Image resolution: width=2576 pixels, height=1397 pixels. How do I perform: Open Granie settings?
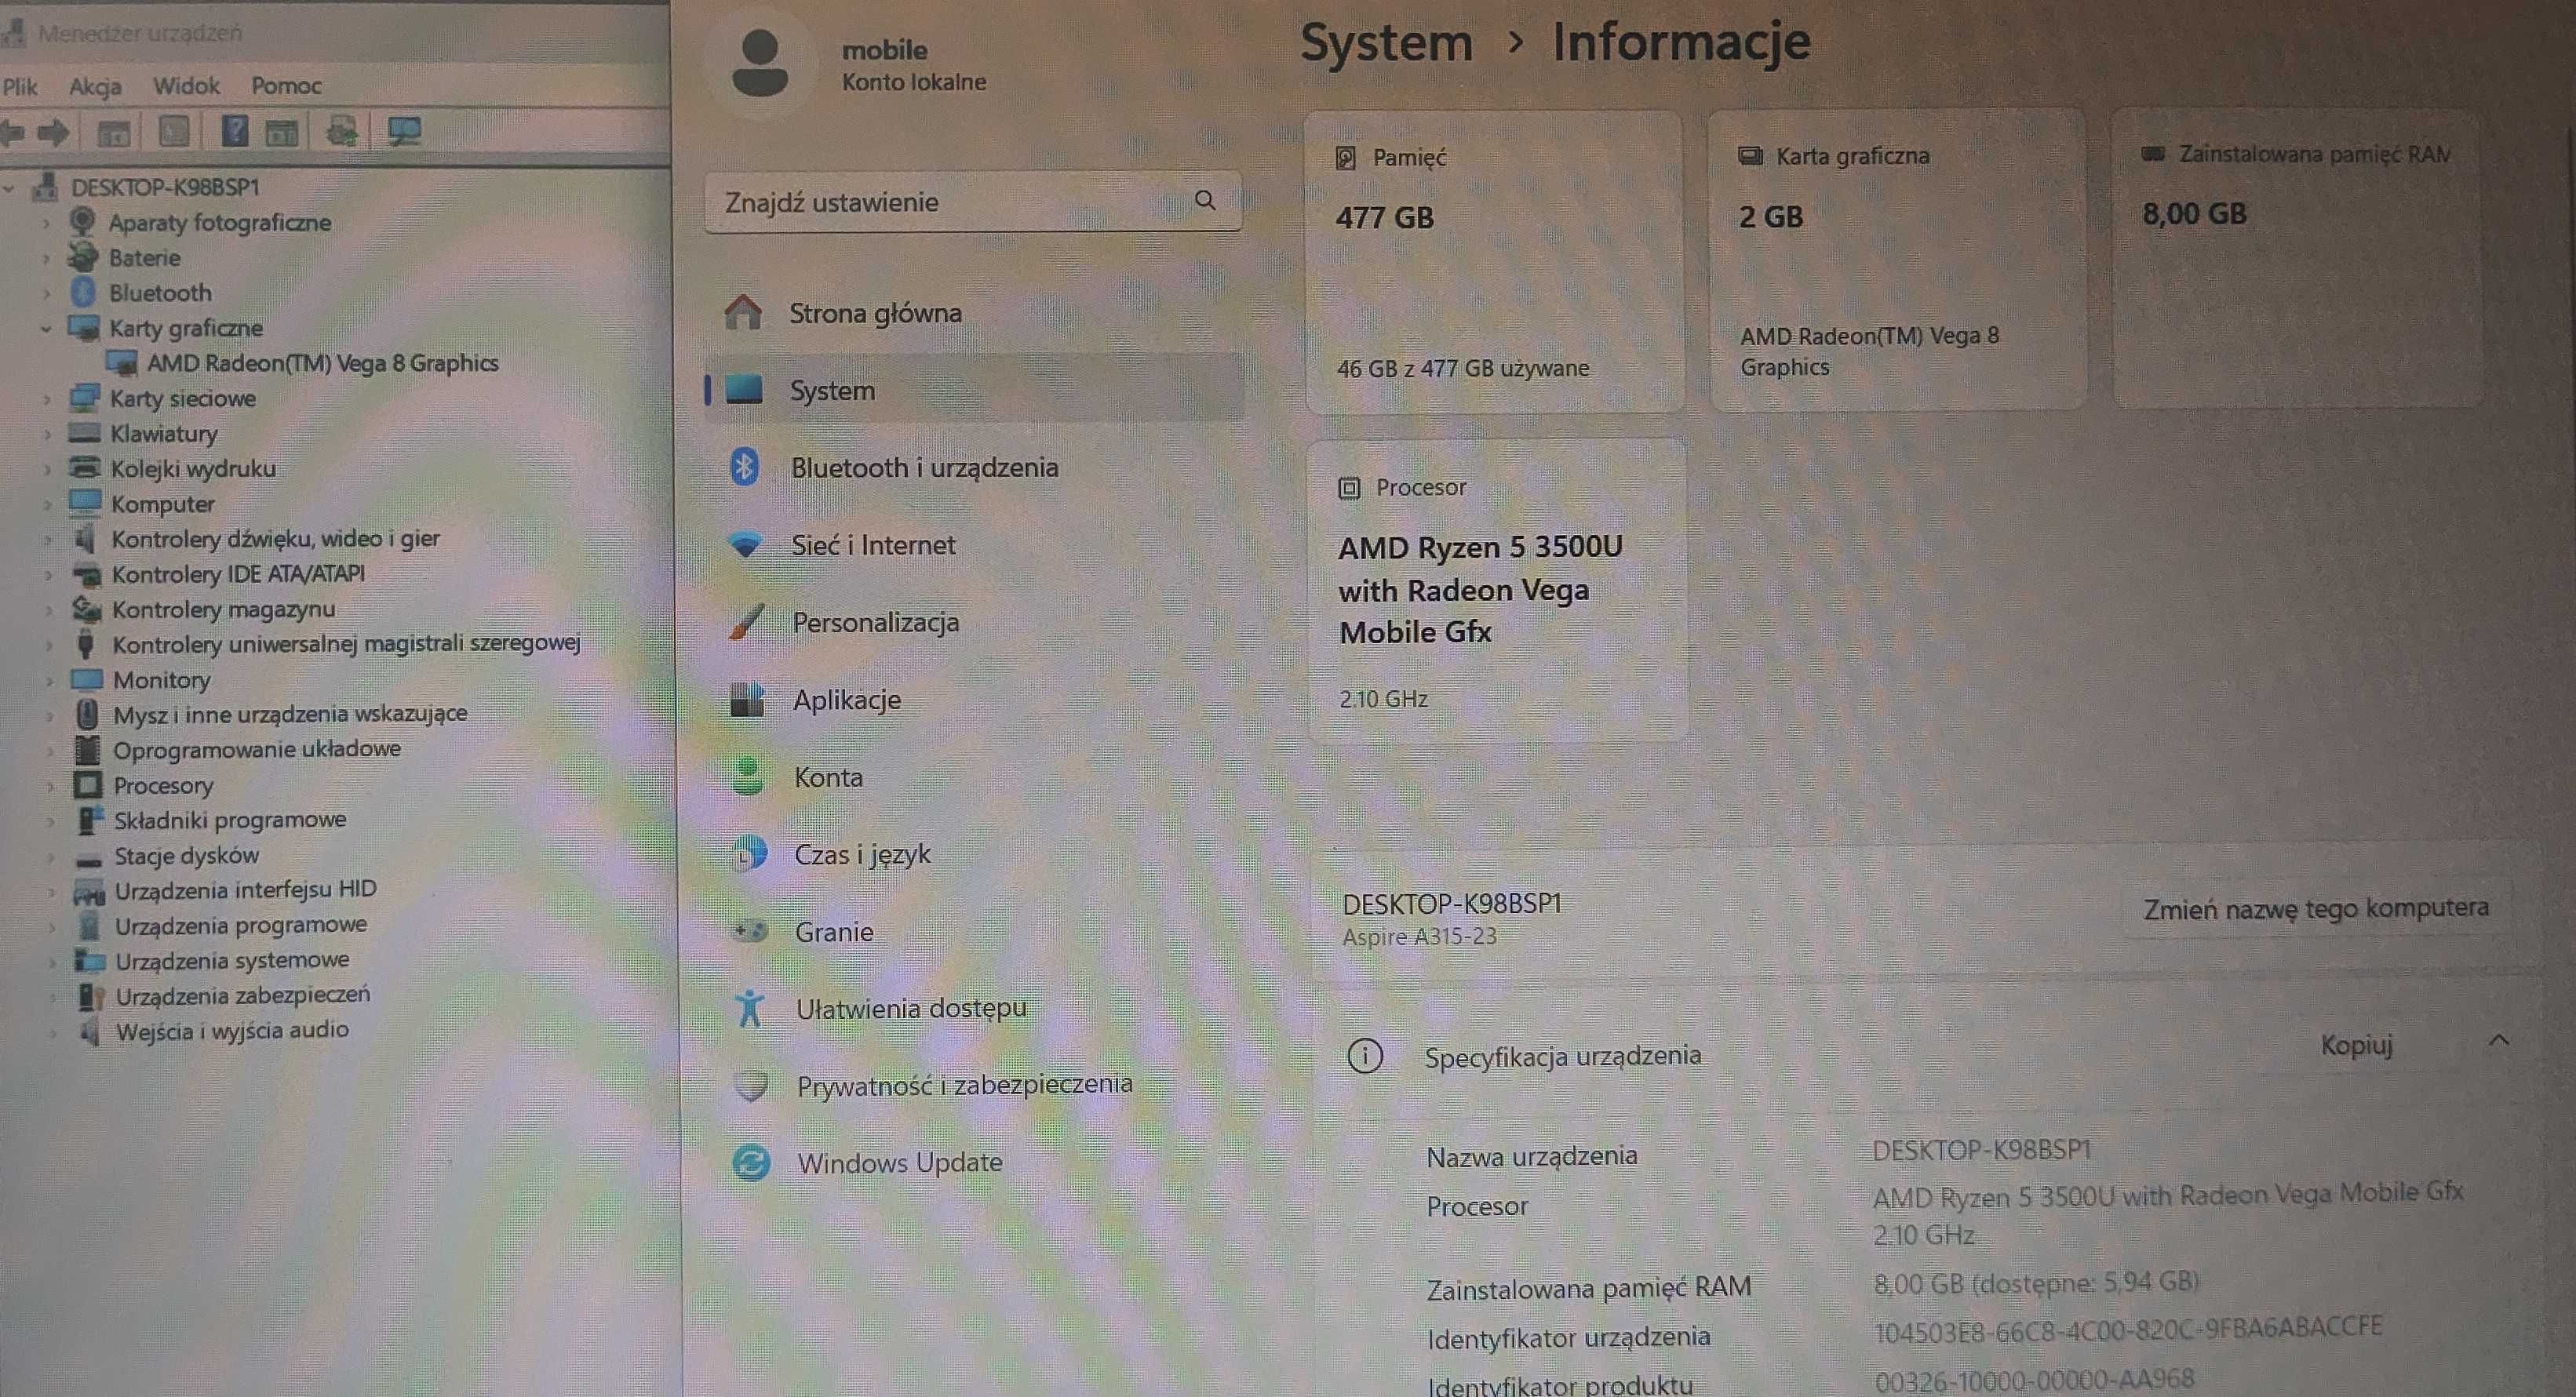(x=975, y=931)
